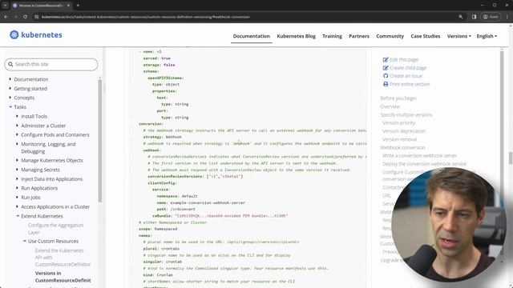Open the Case Studies nav item

coord(426,36)
